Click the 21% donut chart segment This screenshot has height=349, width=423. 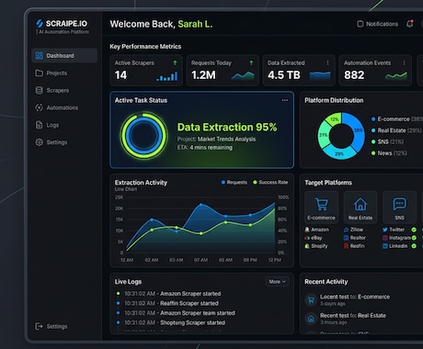(x=324, y=135)
